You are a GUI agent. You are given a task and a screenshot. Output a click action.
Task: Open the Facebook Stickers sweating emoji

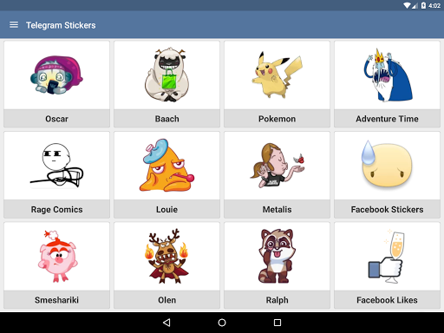click(387, 164)
